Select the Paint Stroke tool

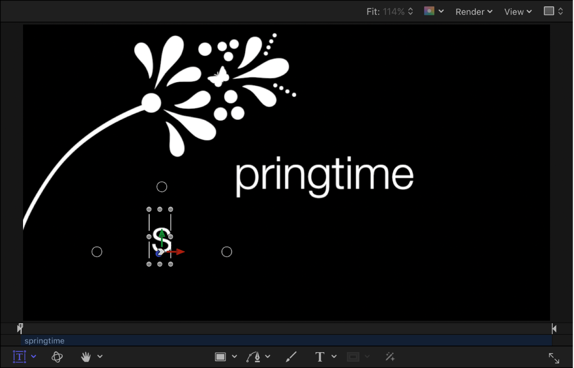pos(291,356)
